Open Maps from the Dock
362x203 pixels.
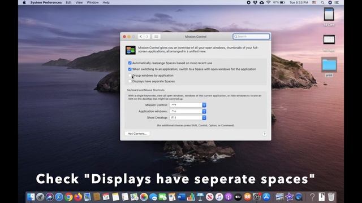coord(135,197)
